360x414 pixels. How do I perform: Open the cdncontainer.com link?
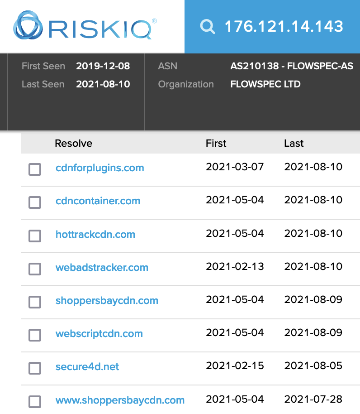tap(98, 201)
